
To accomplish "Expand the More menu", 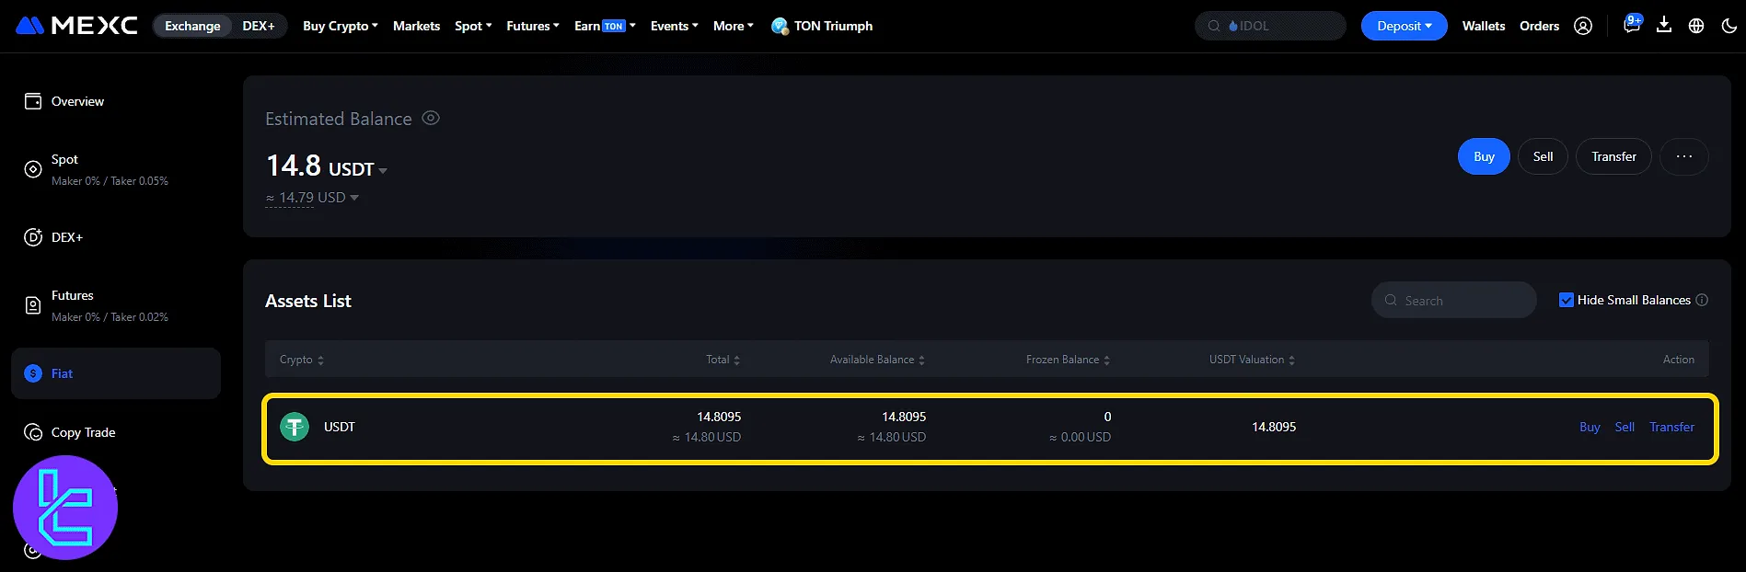I will (734, 26).
